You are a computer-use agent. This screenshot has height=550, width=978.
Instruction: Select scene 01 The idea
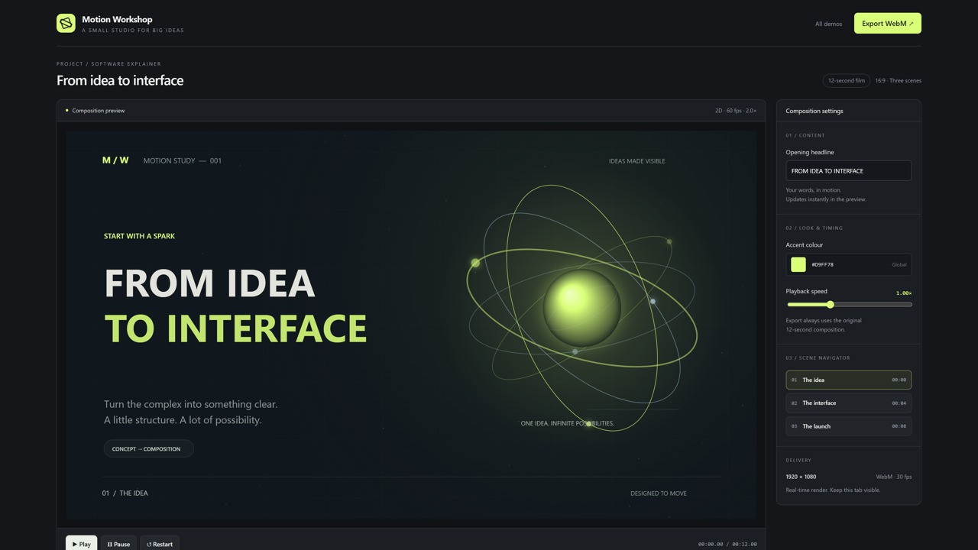(x=848, y=380)
